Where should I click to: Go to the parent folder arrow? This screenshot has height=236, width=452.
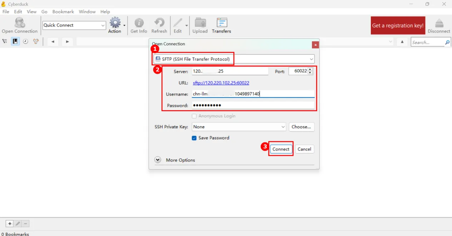[402, 42]
